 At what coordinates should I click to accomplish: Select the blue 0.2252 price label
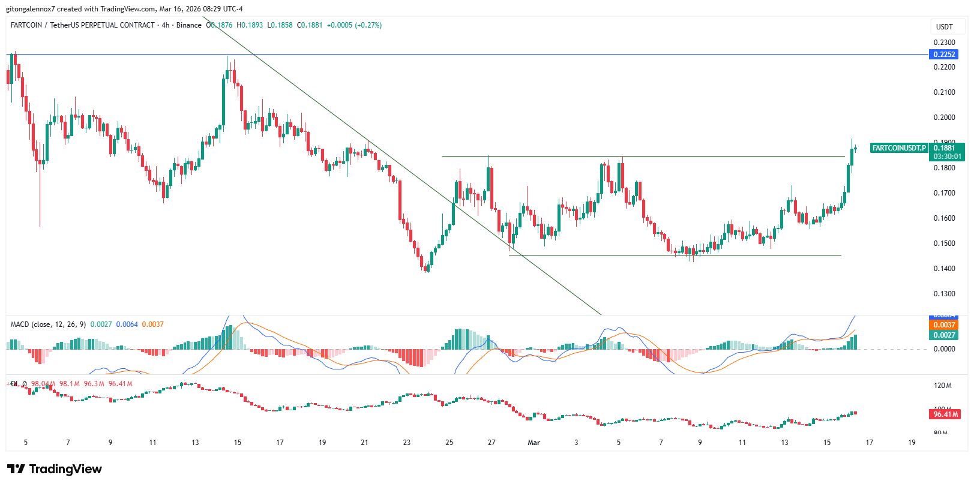(944, 55)
